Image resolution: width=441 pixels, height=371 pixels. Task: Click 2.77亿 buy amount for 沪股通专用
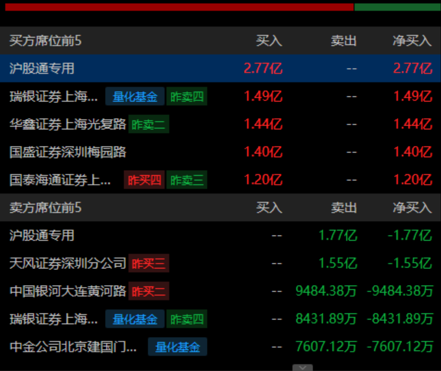[263, 69]
